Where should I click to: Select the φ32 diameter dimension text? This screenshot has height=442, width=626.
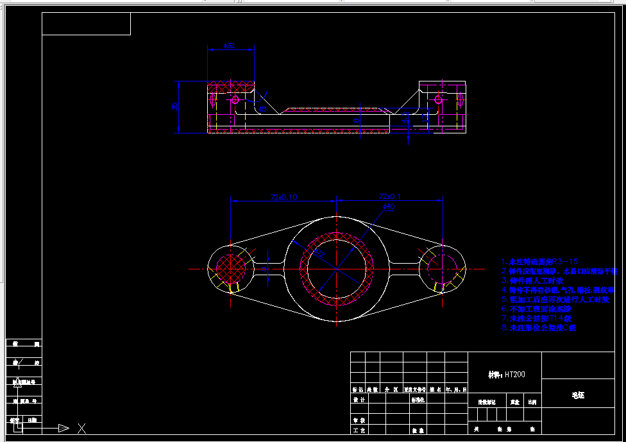(x=229, y=46)
